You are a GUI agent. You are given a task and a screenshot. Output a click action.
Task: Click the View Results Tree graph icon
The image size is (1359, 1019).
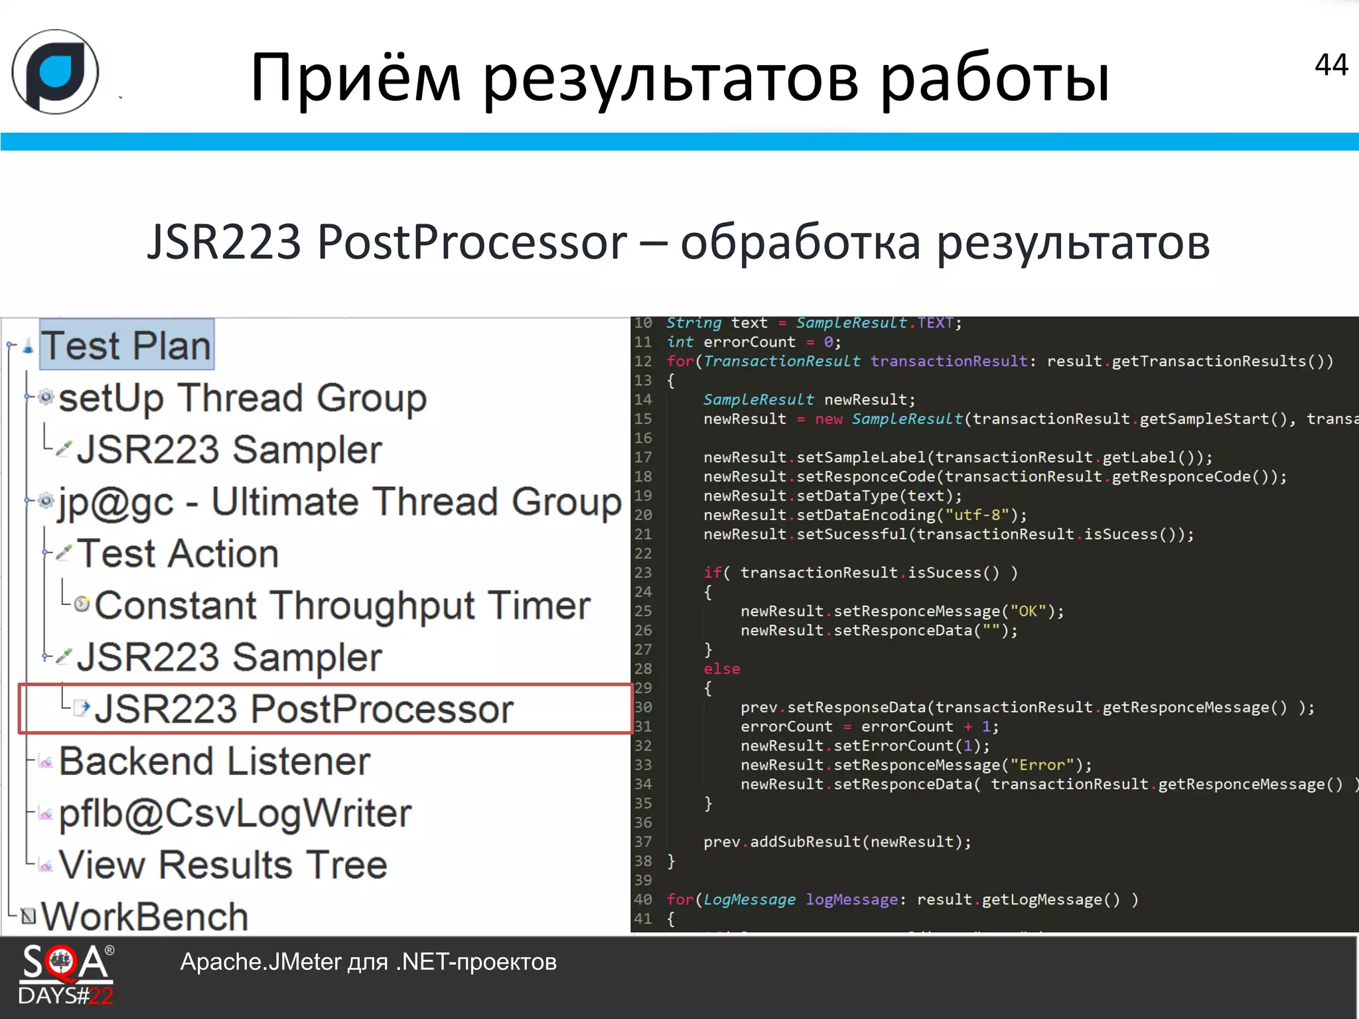click(x=46, y=864)
